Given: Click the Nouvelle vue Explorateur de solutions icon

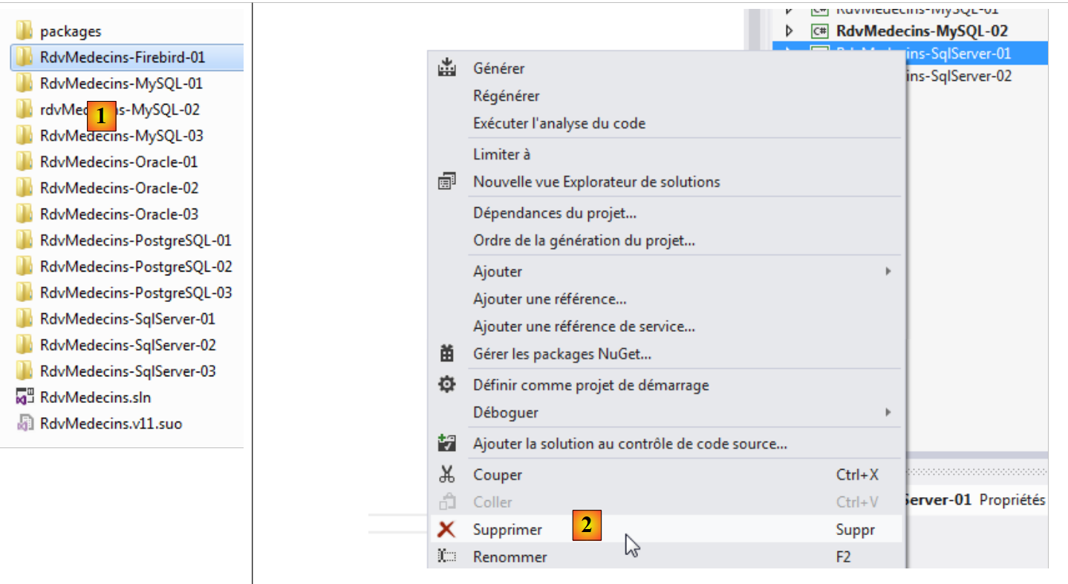Looking at the screenshot, I should [446, 182].
